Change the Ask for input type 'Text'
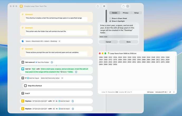Viewport: 182px width, 116px height. [33, 69]
